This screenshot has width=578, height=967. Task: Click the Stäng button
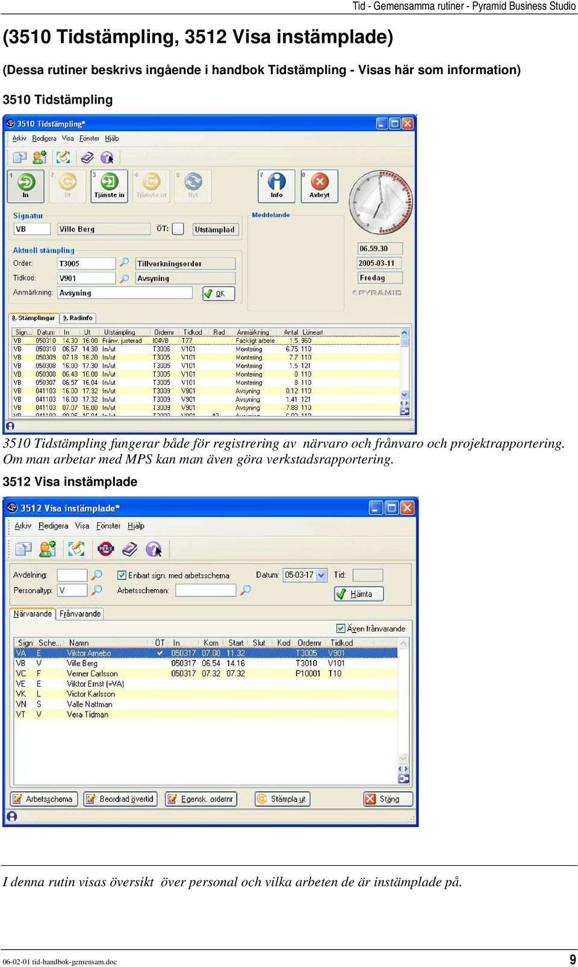pos(388,799)
